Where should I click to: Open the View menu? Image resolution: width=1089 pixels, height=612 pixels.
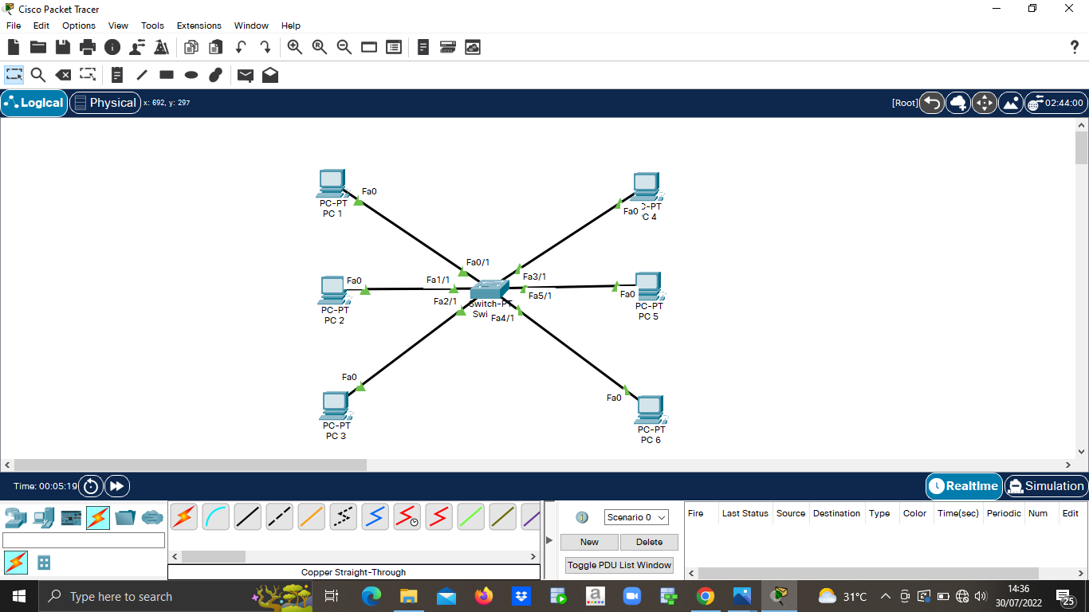tap(118, 25)
